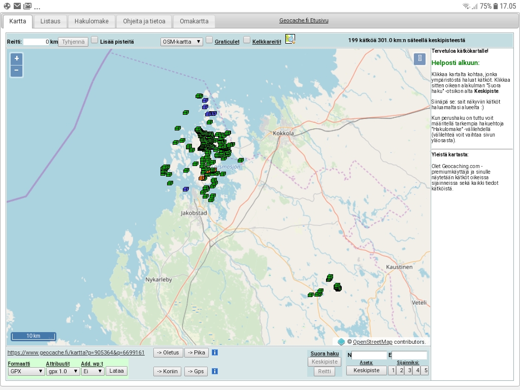
Task: Open the Formaatti GPX dropdown
Action: tap(26, 371)
